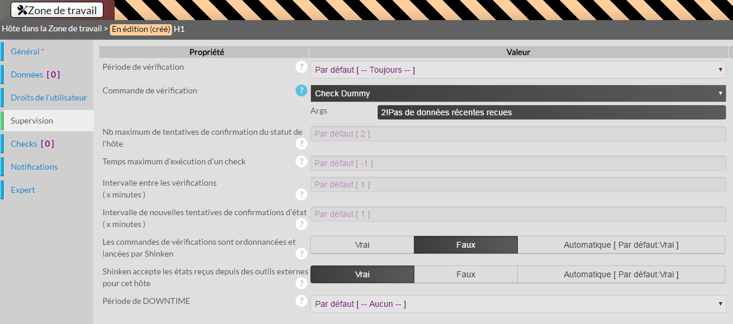733x324 pixels.
Task: Select Faux for external states acceptance
Action: coord(466,274)
